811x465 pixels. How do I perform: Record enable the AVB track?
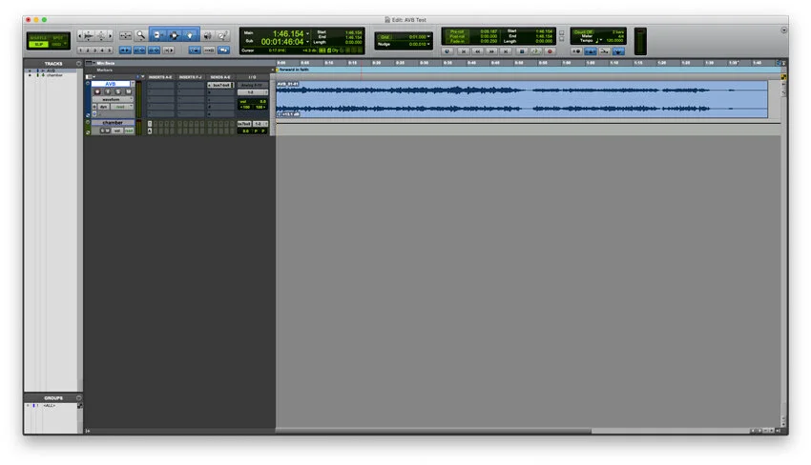97,92
